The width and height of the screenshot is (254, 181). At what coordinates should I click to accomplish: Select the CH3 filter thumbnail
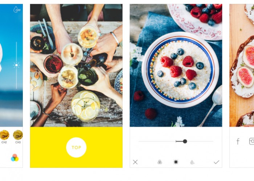click(x=18, y=135)
